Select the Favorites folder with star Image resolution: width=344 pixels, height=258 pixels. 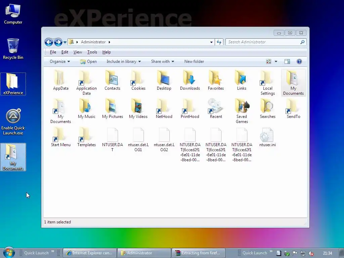(x=216, y=80)
